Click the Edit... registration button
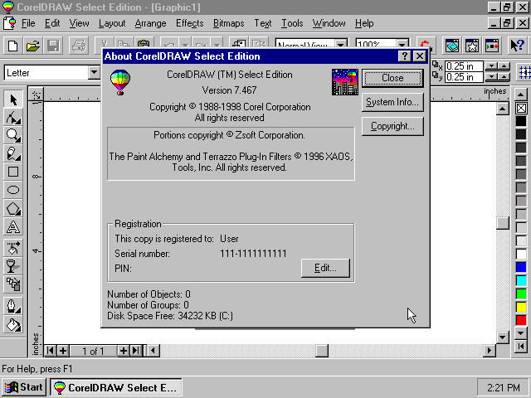This screenshot has height=398, width=531. tap(325, 268)
